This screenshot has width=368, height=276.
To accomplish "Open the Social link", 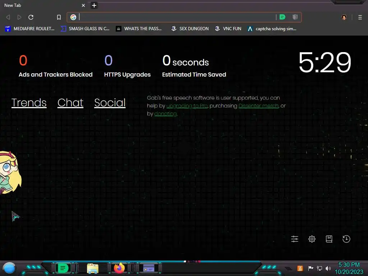I will tap(110, 103).
